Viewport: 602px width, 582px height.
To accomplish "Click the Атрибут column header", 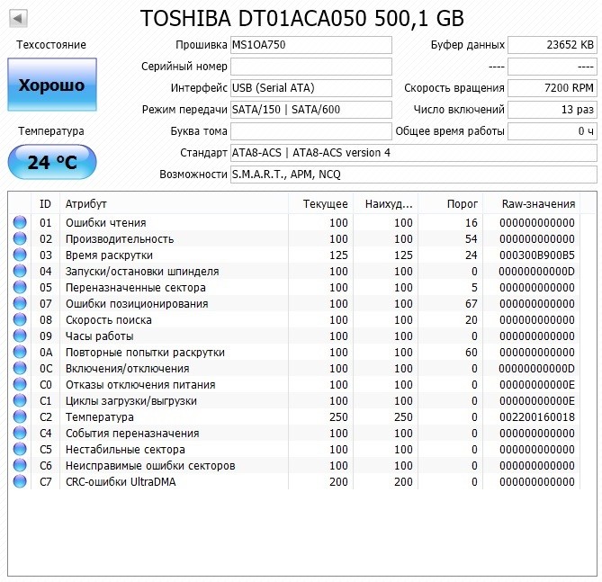I will pos(174,204).
